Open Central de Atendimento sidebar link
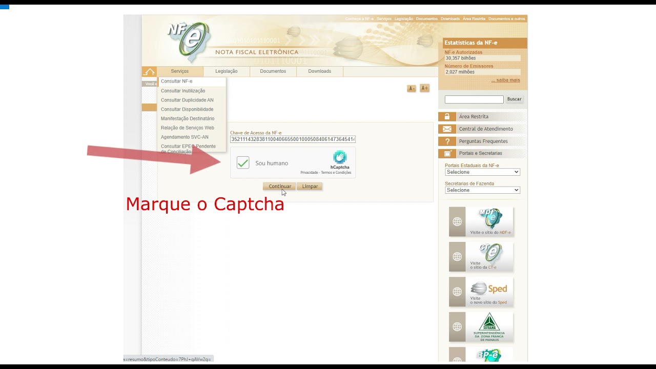 486,129
